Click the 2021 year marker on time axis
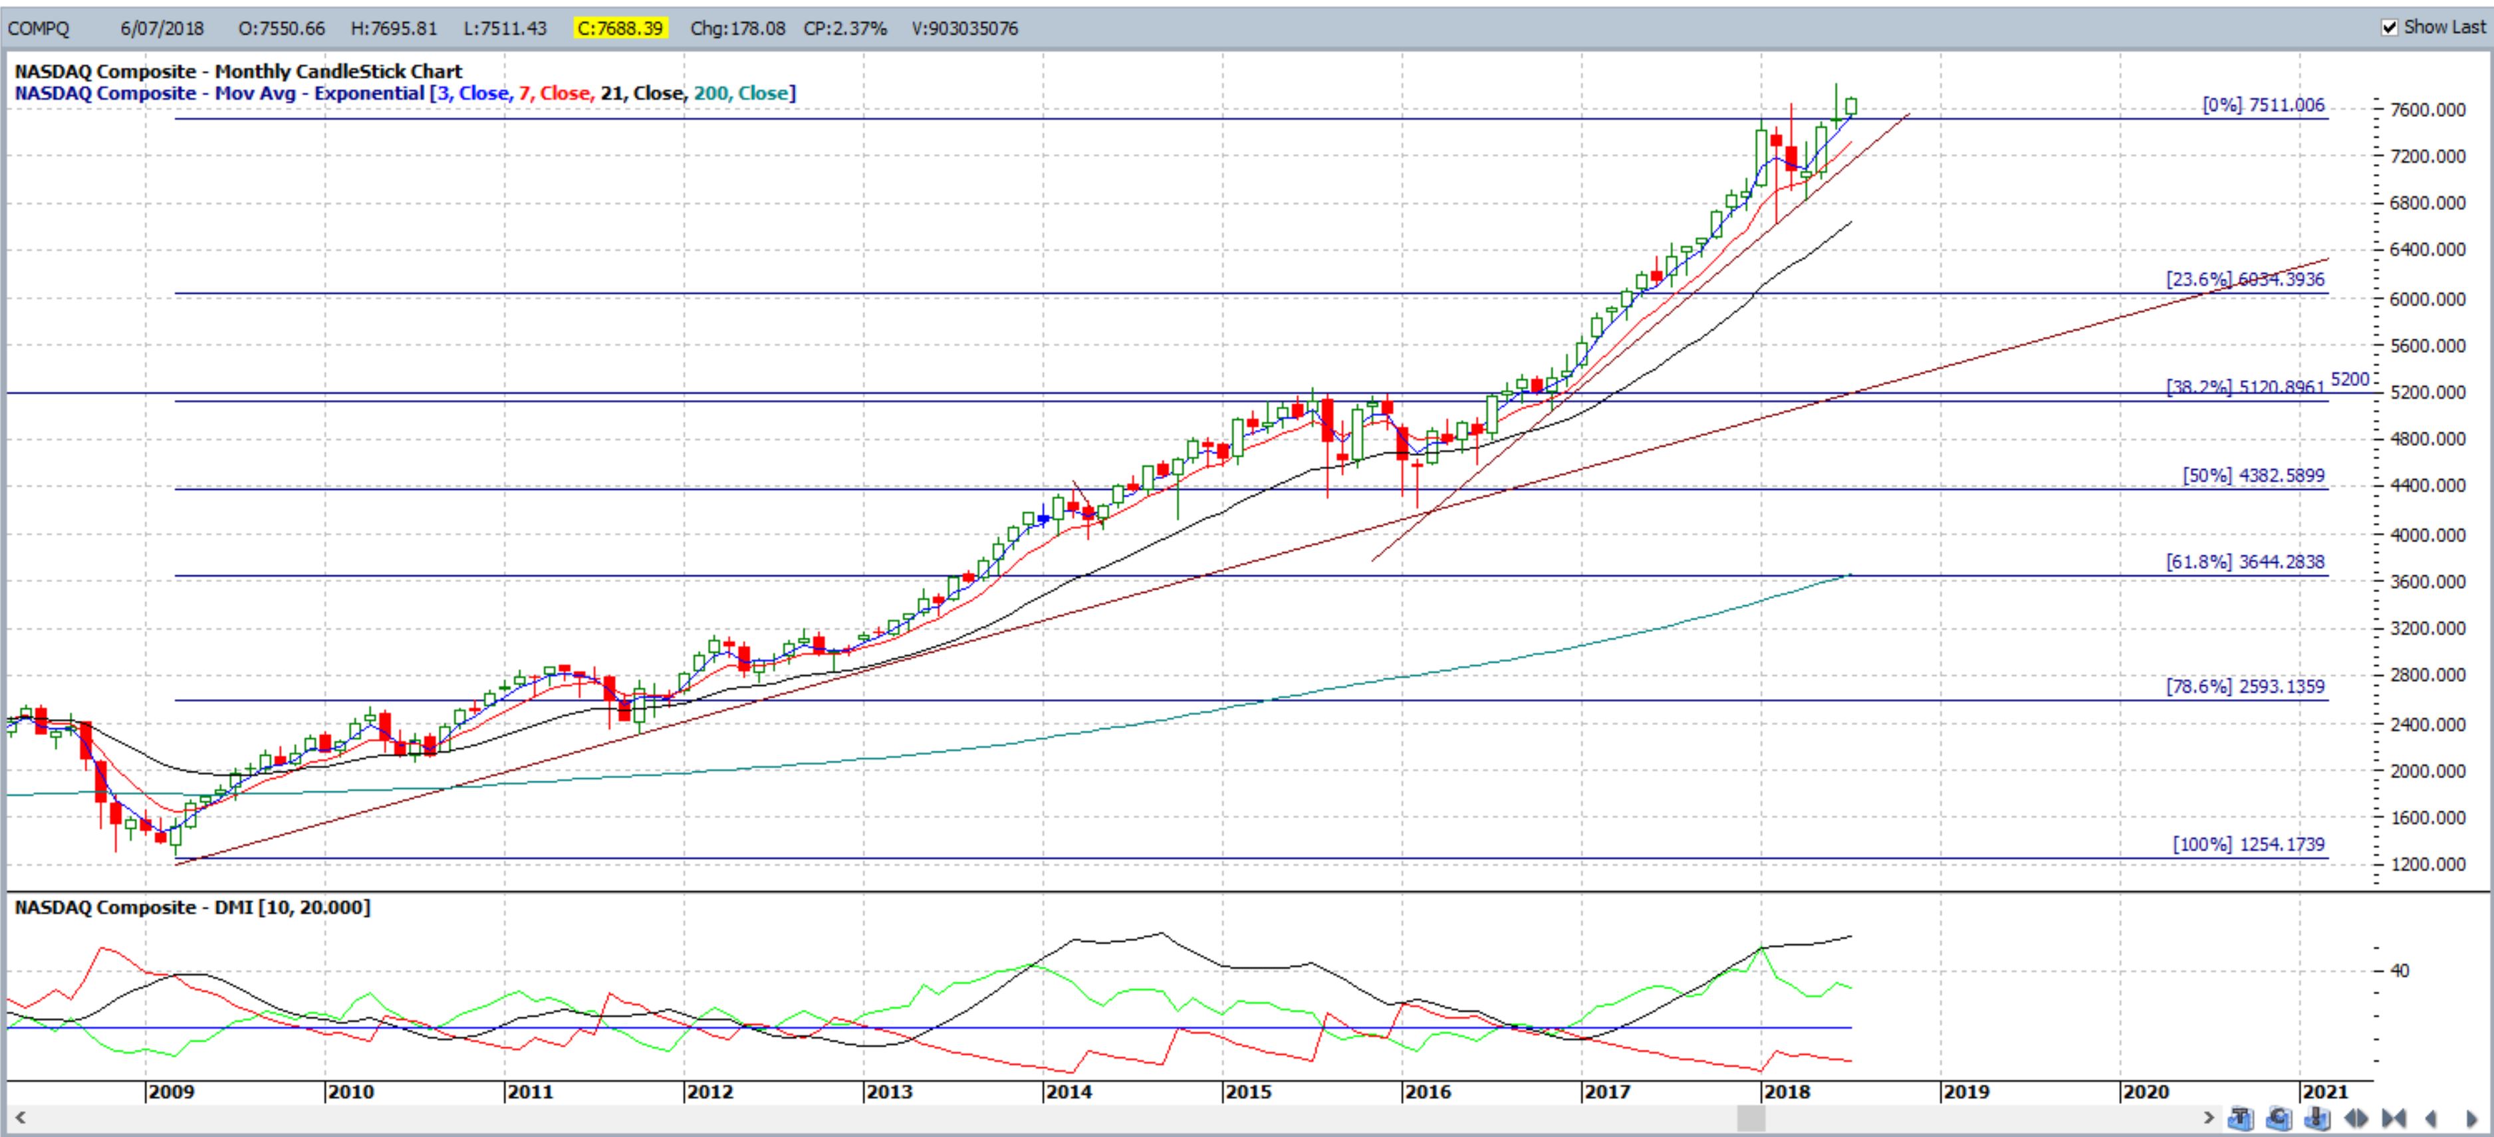 point(2324,1092)
